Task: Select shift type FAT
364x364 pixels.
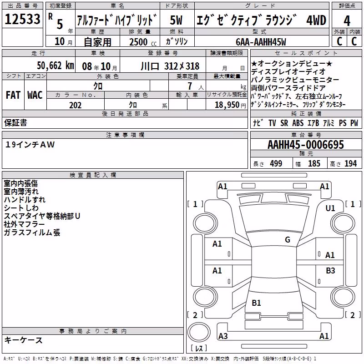Action: (x=13, y=95)
